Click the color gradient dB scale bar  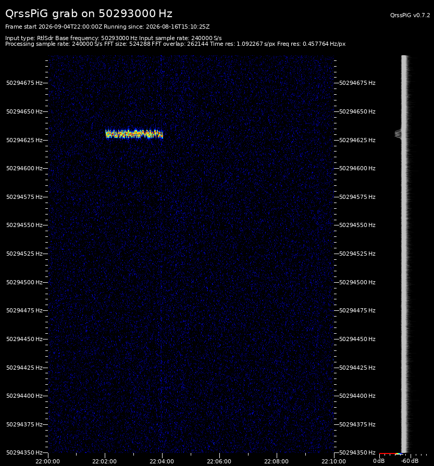pyautogui.click(x=391, y=454)
